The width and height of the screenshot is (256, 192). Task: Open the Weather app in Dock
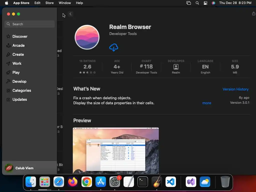[x=205, y=182]
